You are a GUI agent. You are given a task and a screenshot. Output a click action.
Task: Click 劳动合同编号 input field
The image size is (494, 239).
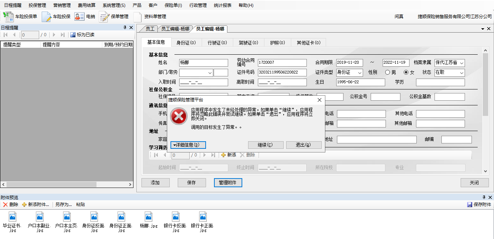(282, 63)
